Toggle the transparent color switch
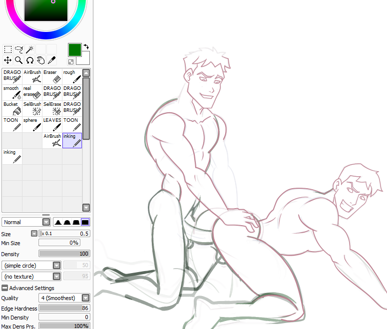The width and height of the screenshot is (387, 329). click(71, 62)
